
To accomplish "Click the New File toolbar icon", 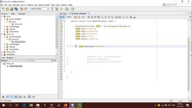I will point(3,9).
